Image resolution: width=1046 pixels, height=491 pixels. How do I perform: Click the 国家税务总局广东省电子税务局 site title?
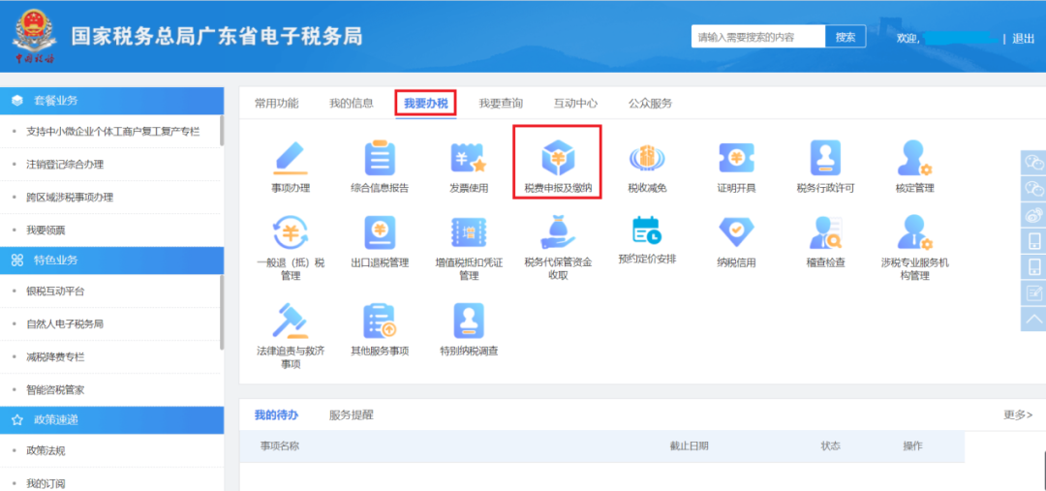pos(217,37)
